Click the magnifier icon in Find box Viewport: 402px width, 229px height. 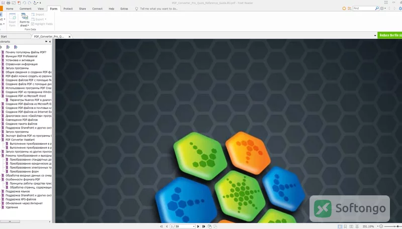(x=376, y=9)
